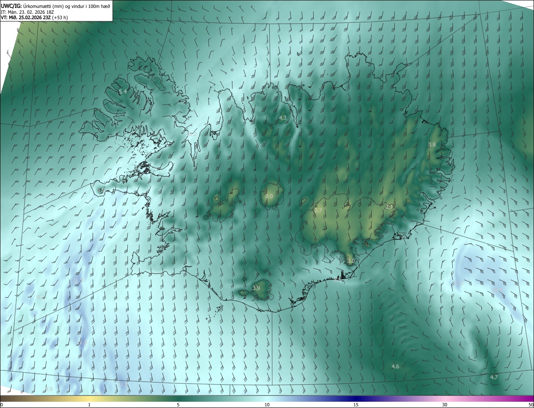Click the color scale tick label "1"
Image resolution: width=534 pixels, height=408 pixels.
click(x=89, y=405)
